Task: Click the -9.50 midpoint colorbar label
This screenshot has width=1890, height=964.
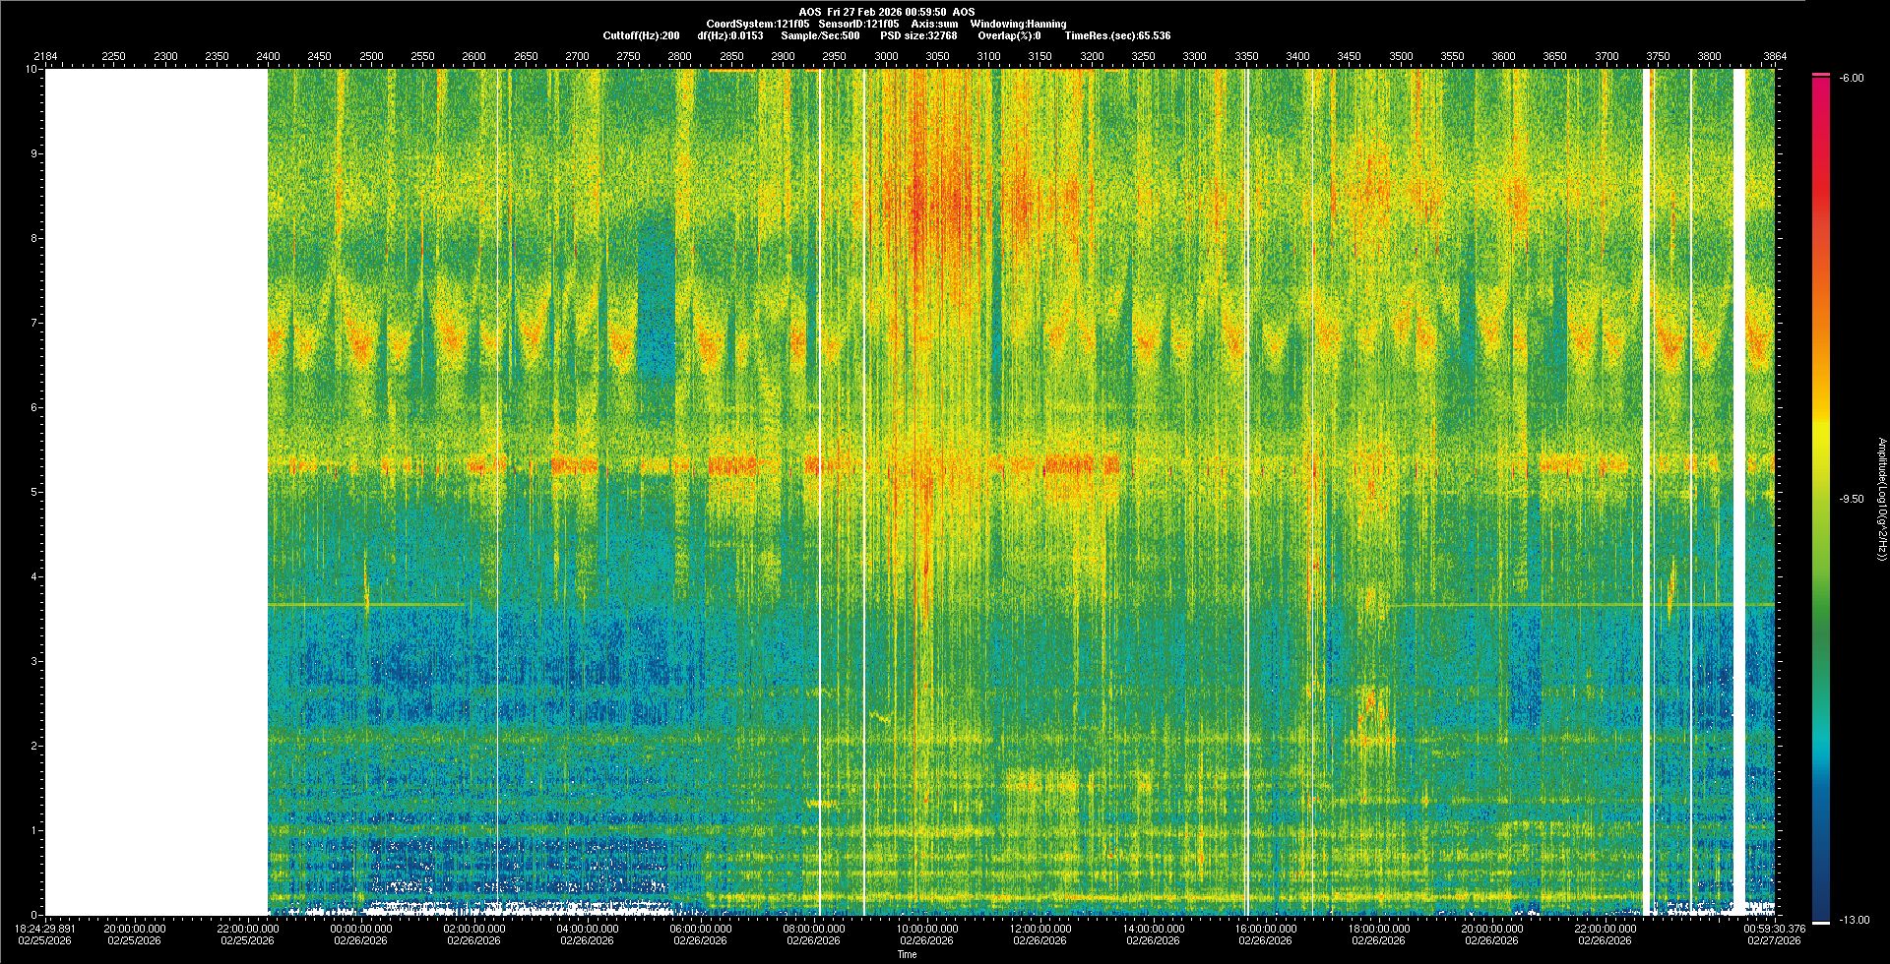Action: click(x=1851, y=500)
